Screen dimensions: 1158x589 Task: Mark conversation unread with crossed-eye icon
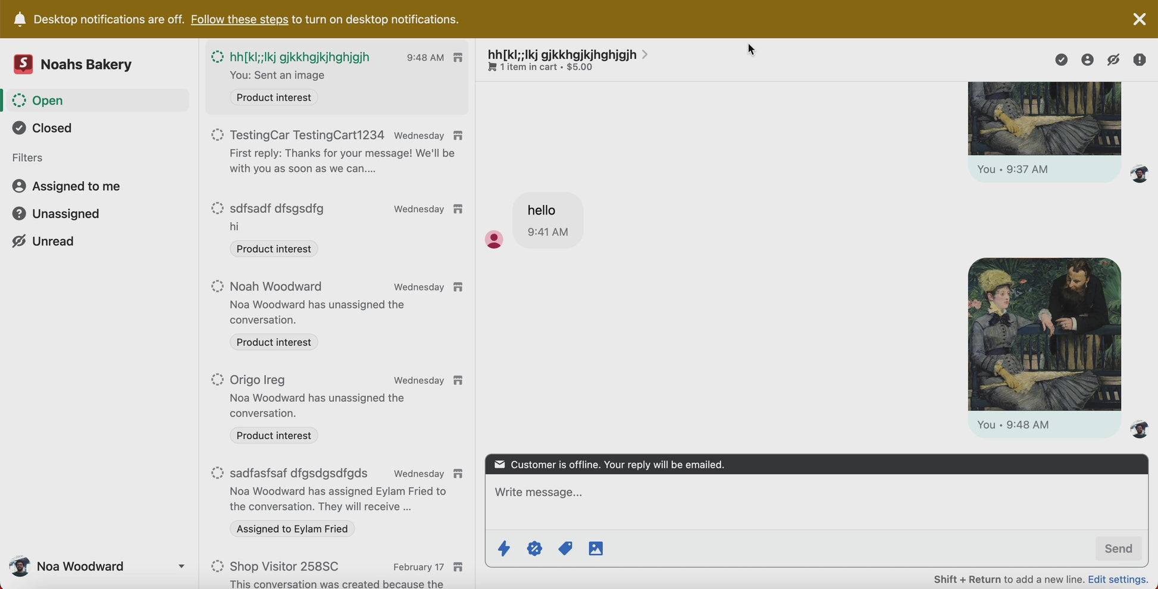pos(1113,59)
